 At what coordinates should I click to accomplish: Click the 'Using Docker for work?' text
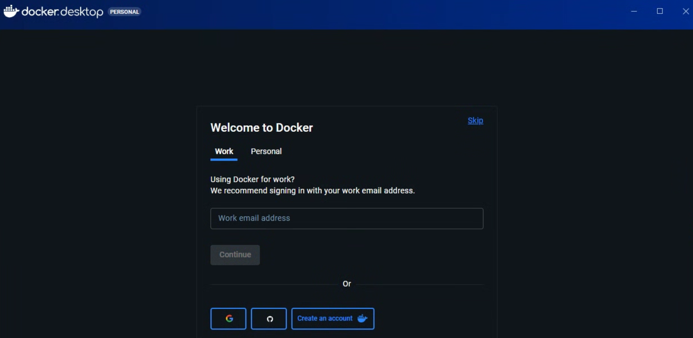252,179
